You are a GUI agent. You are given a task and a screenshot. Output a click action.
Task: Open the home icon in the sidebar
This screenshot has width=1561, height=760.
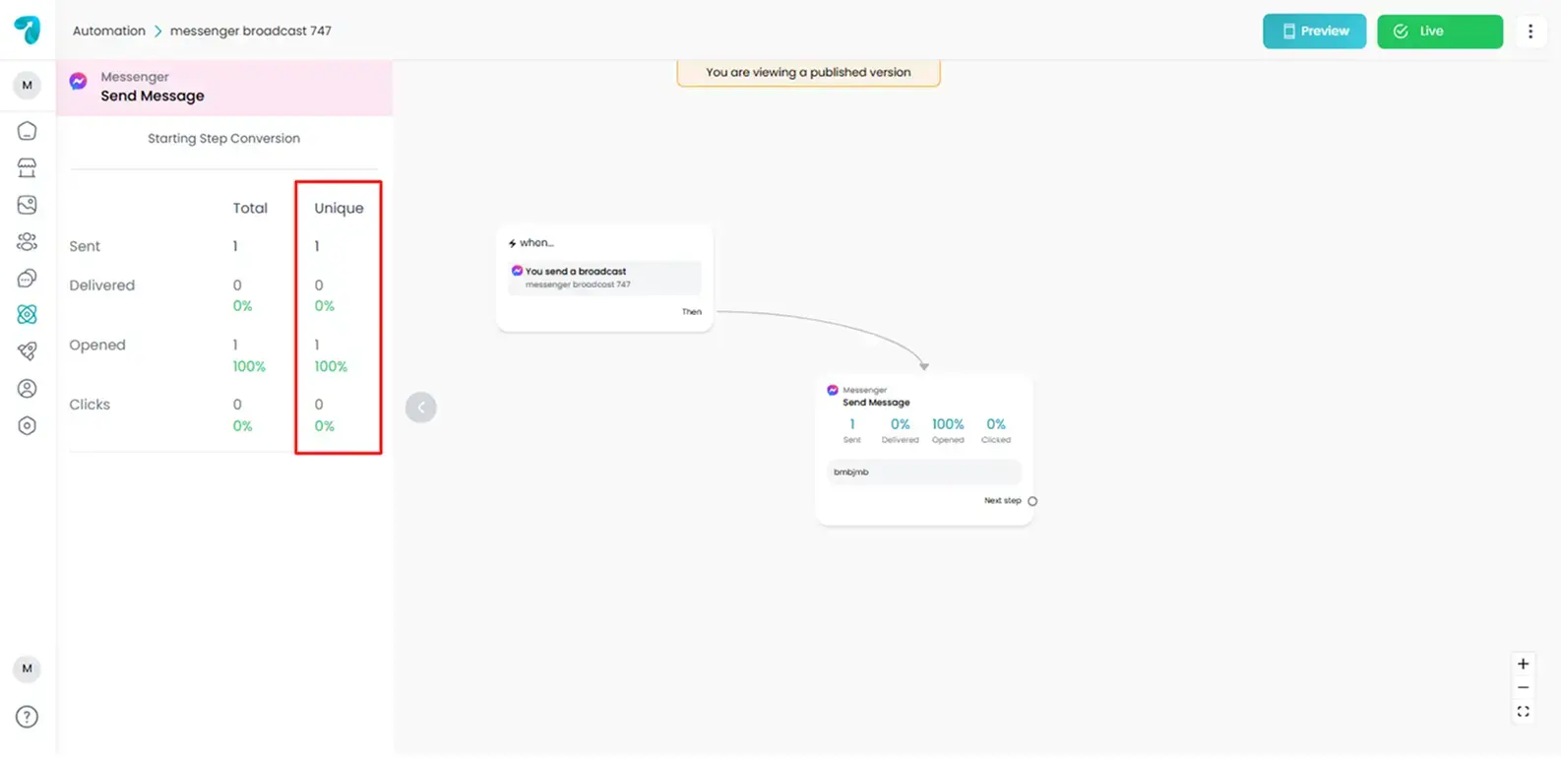[28, 131]
